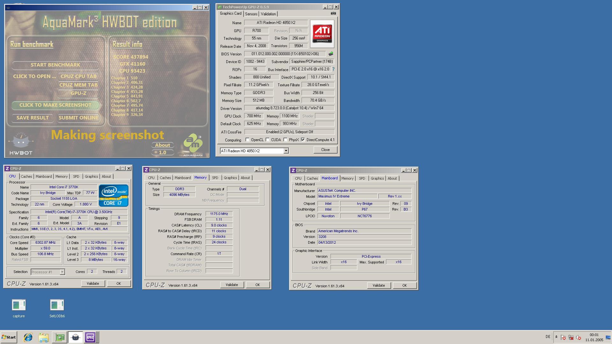Click the CPU-Z Z icon in the CPU window title bar
The image size is (612, 344).
click(7, 168)
